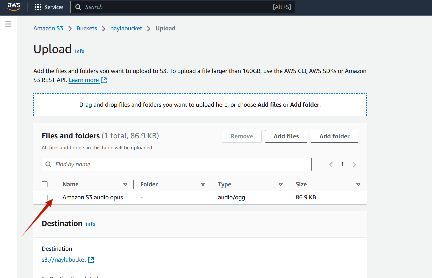Click the Size column header
The width and height of the screenshot is (432, 278).
pos(301,184)
